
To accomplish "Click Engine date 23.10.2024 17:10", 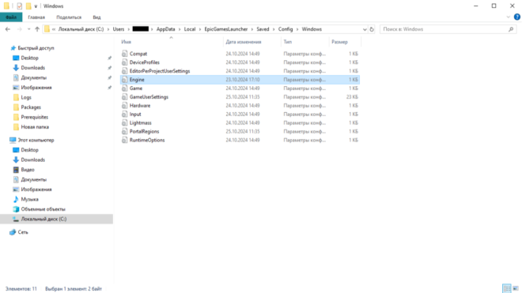I will pyautogui.click(x=243, y=80).
